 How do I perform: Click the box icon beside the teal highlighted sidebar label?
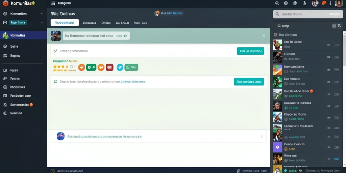tap(5, 22)
